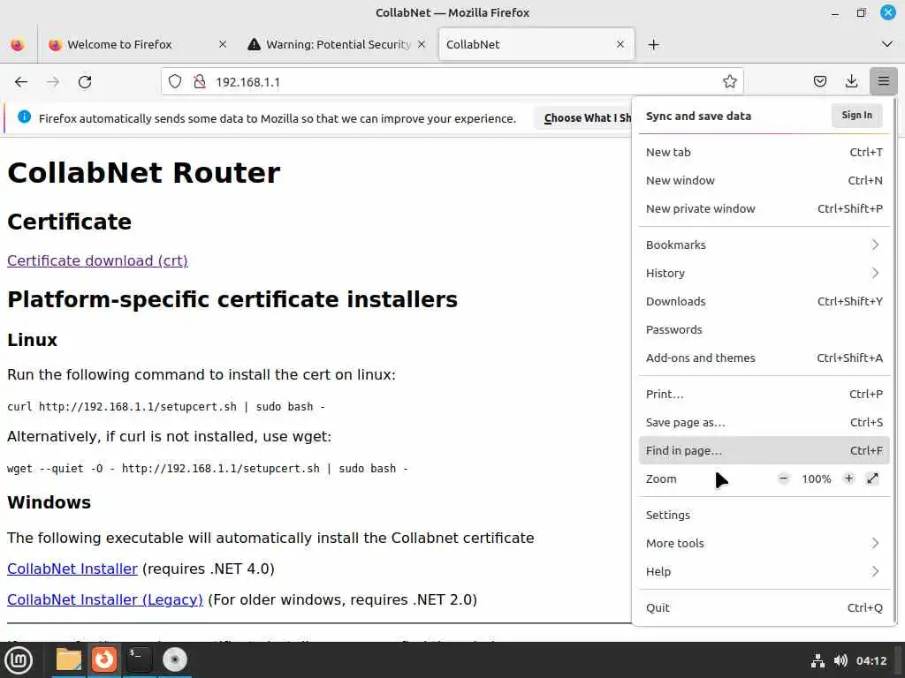This screenshot has width=905, height=678.
Task: Bookmark this page with the star icon
Action: click(x=729, y=82)
